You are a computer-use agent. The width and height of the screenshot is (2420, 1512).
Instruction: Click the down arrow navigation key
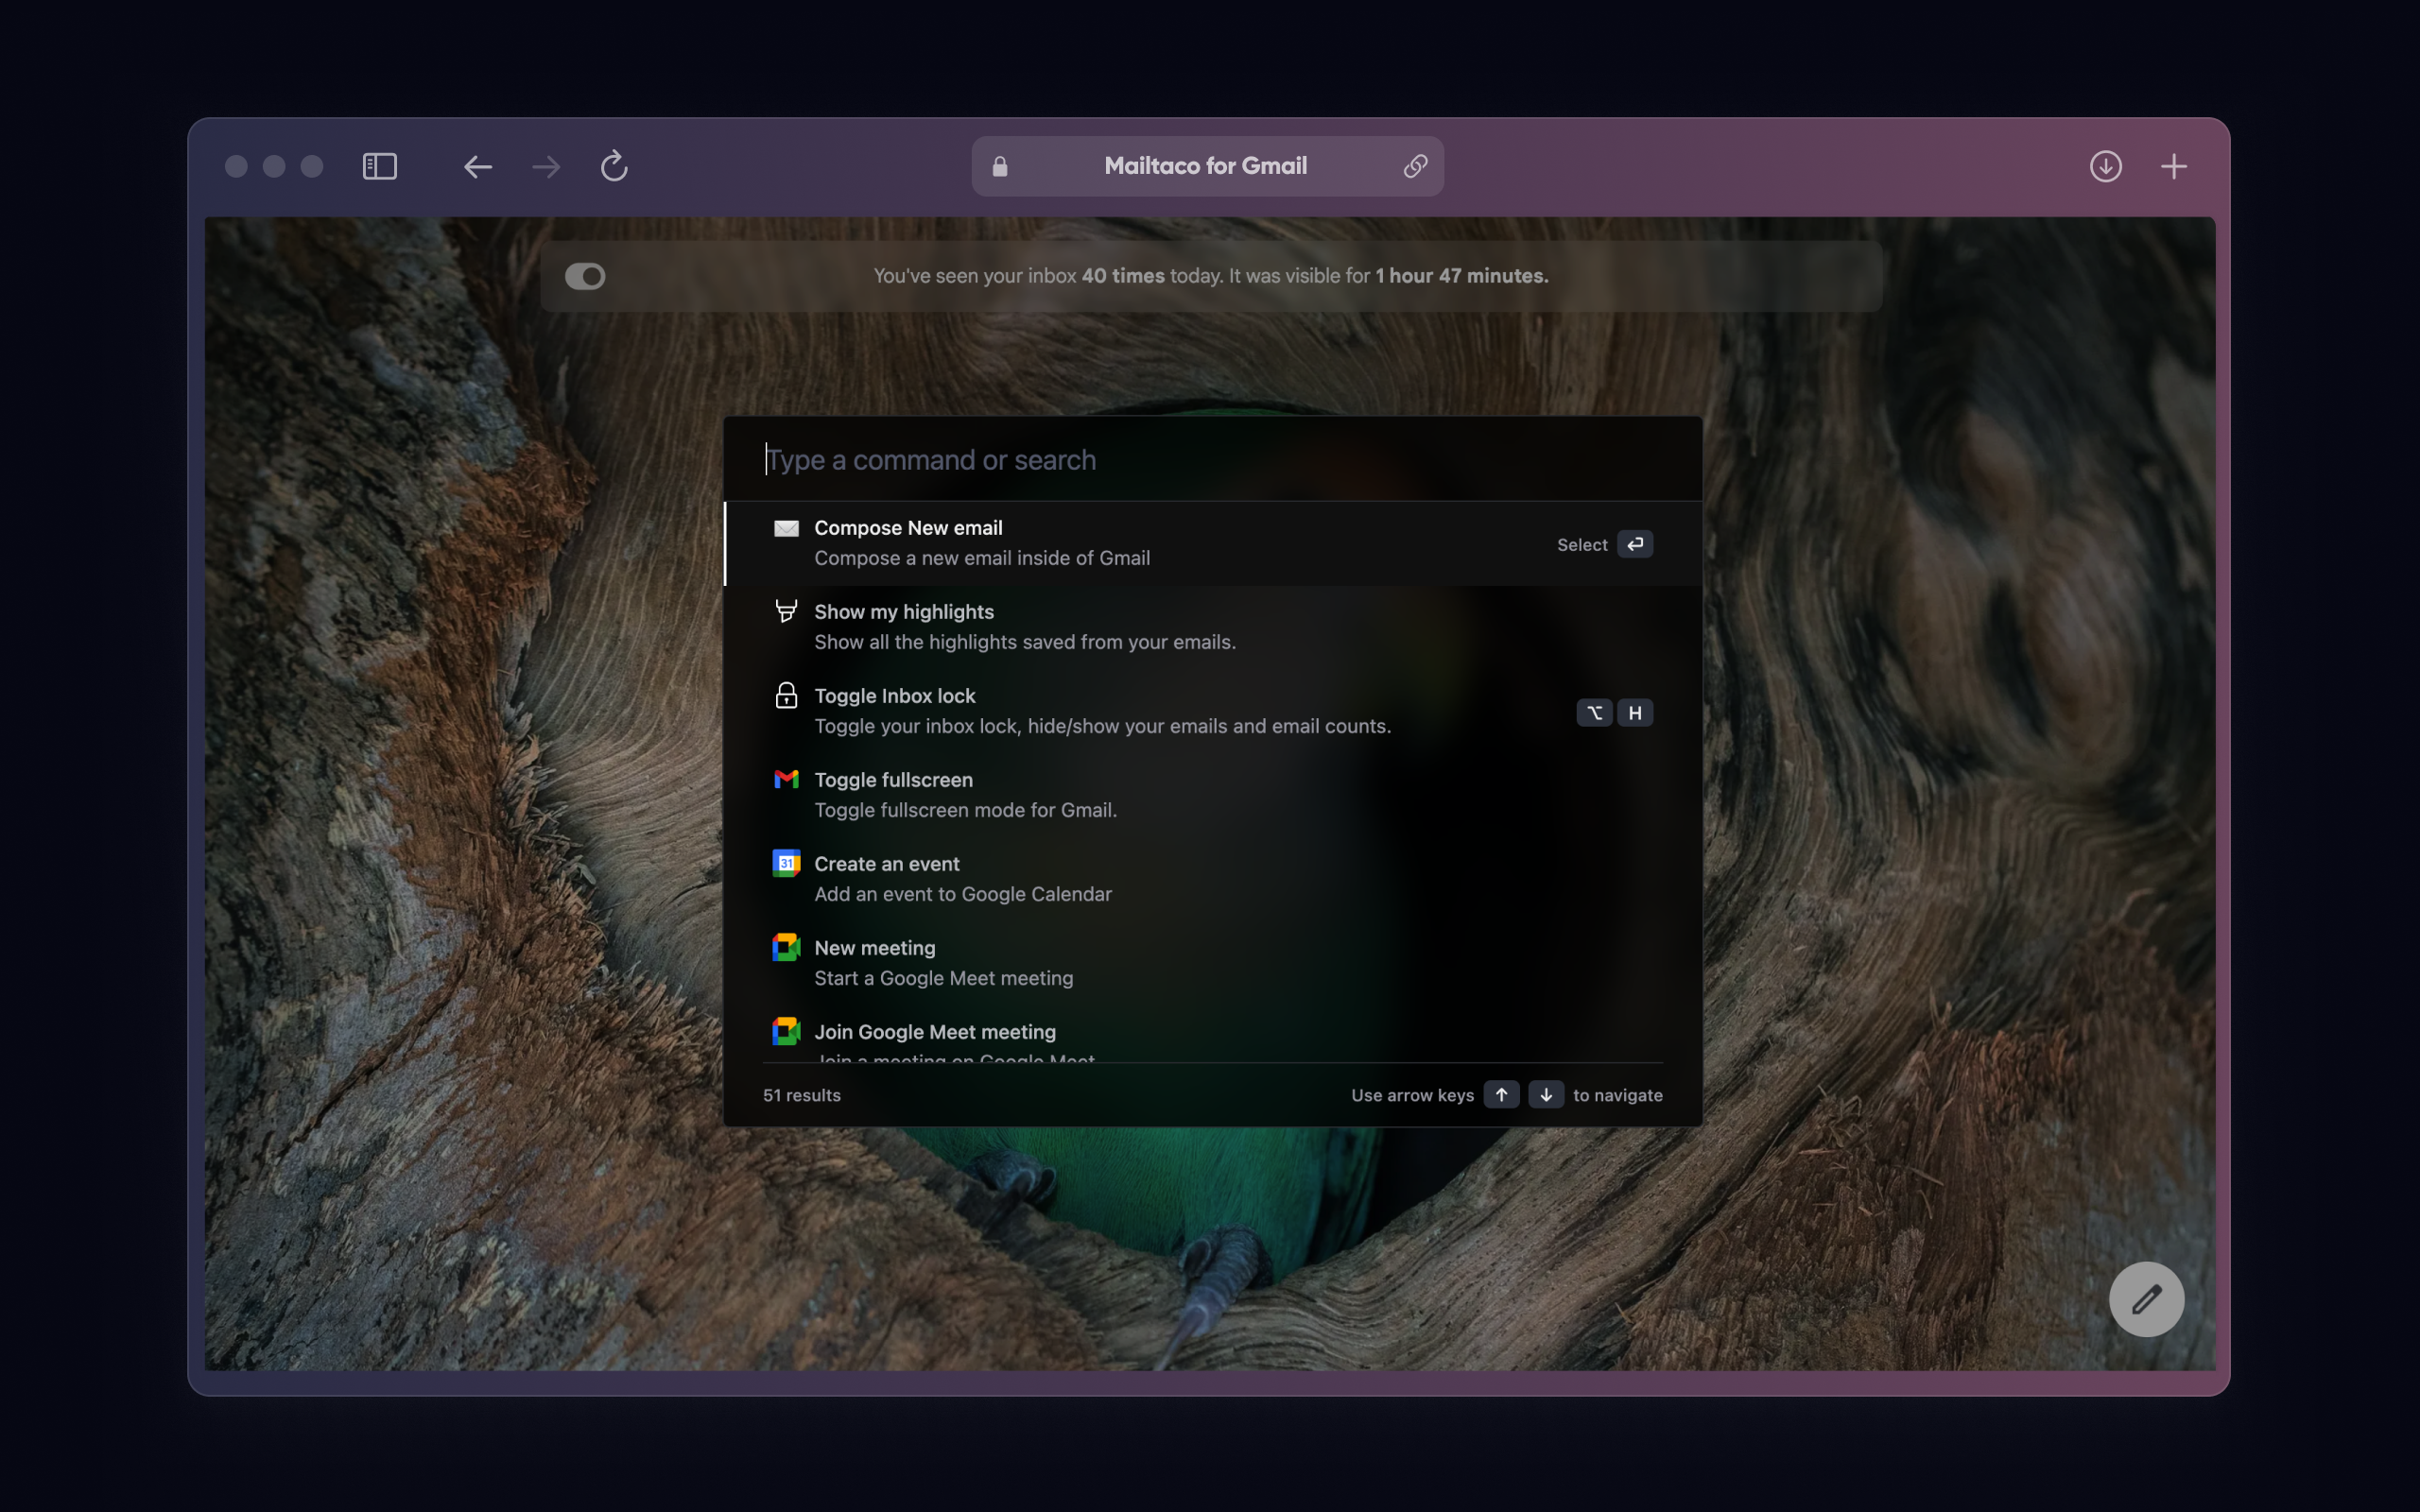click(x=1546, y=1095)
